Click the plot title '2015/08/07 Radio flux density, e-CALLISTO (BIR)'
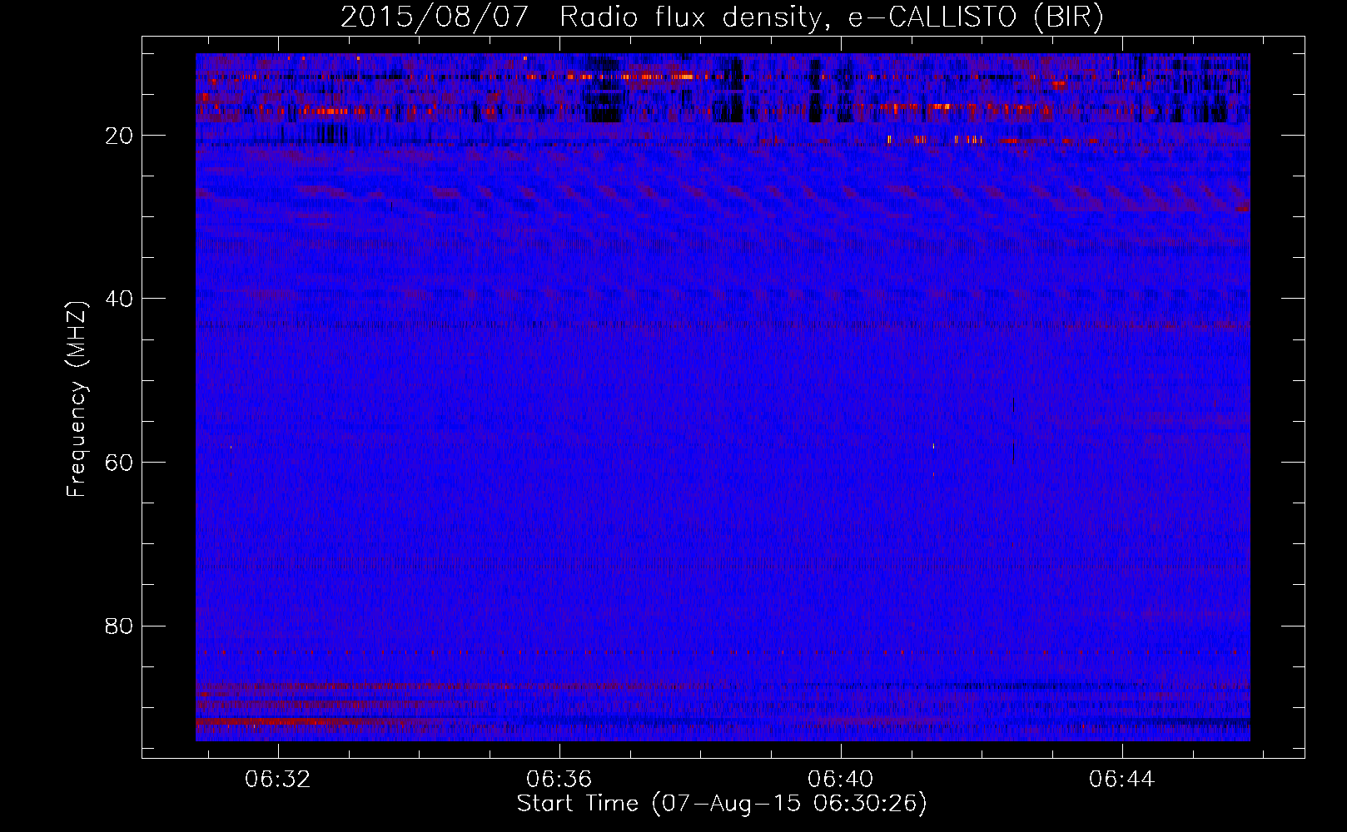 coord(722,17)
